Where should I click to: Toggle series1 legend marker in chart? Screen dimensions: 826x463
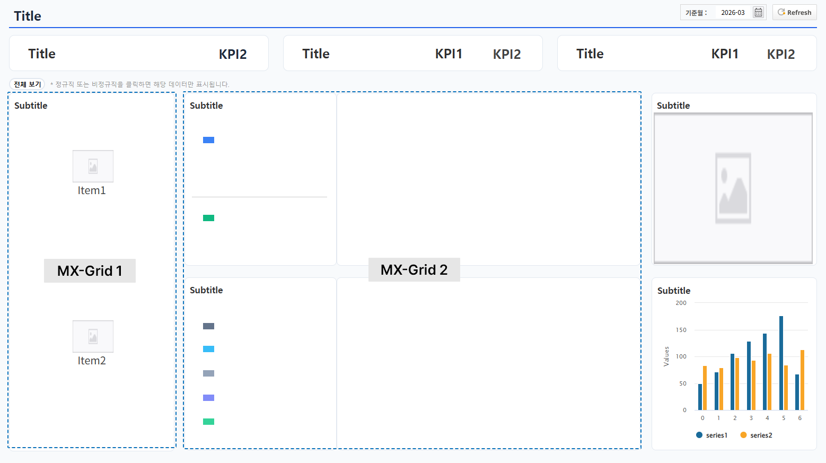point(699,435)
